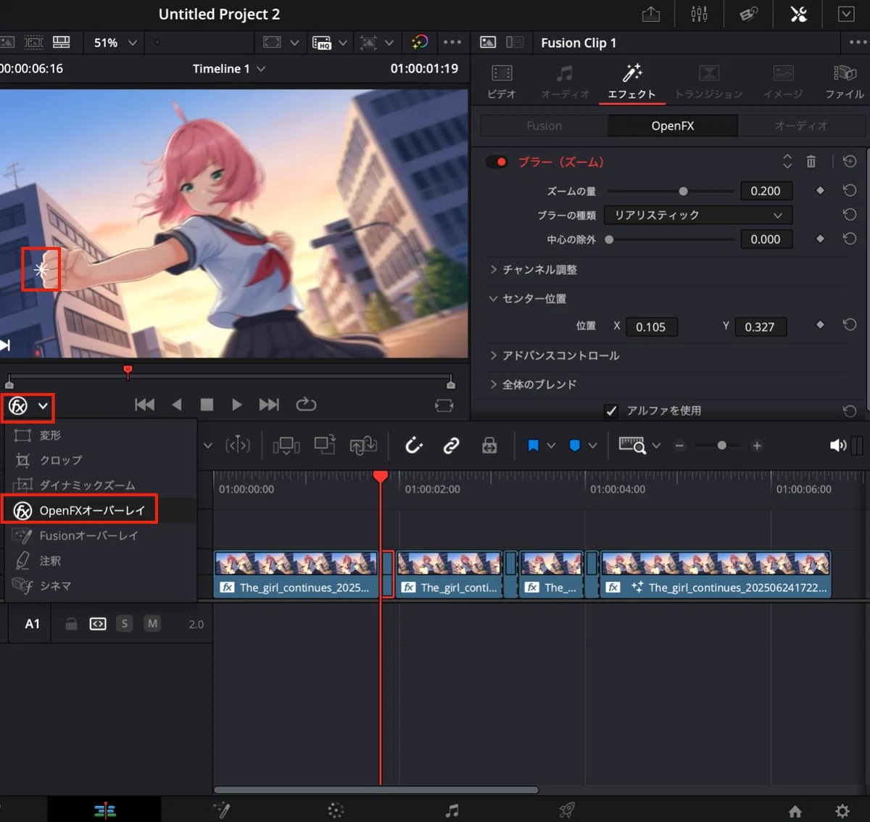Choose Fusionオーバーレイ from overlay menu
The image size is (870, 822).
(100, 536)
